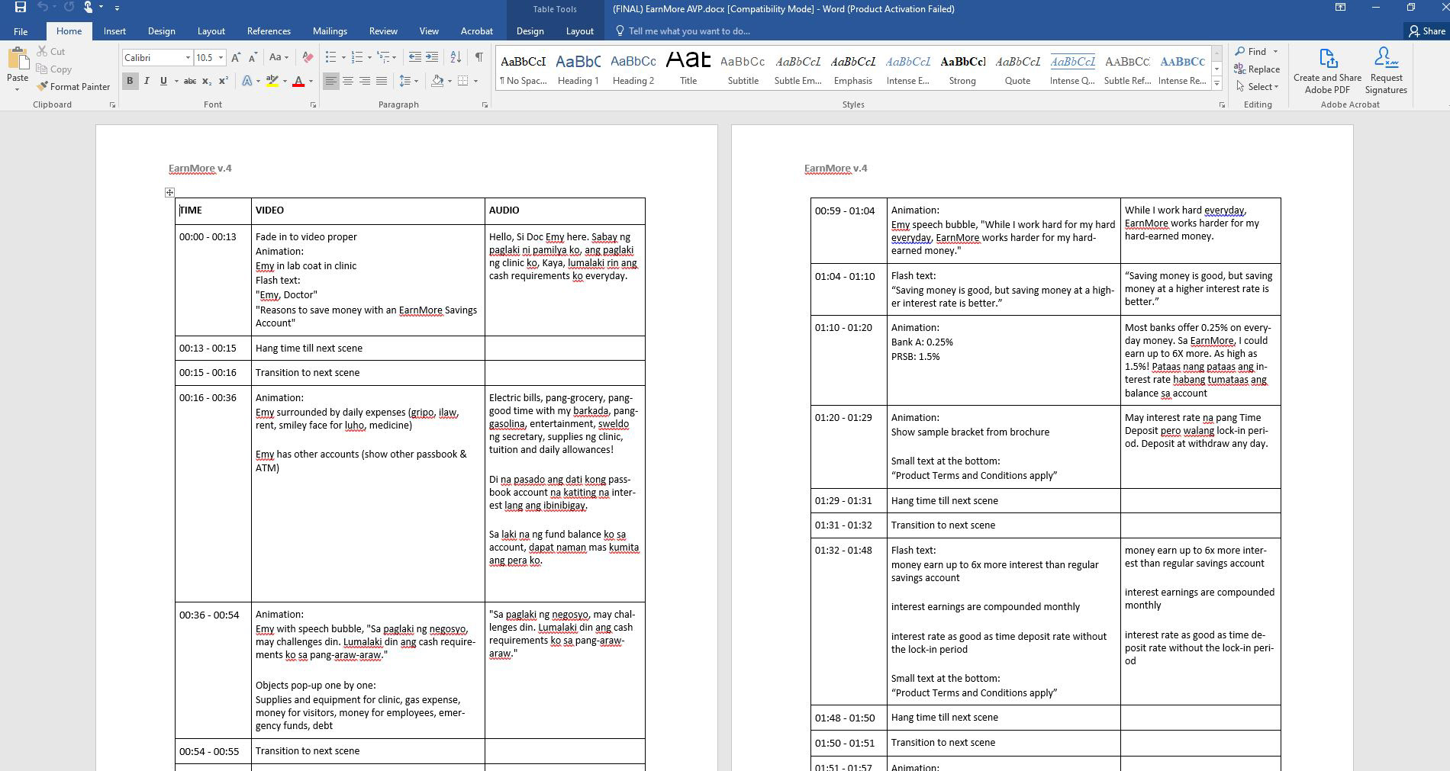This screenshot has height=771, width=1450.
Task: Open Paragraph dialog launcher
Action: point(485,105)
